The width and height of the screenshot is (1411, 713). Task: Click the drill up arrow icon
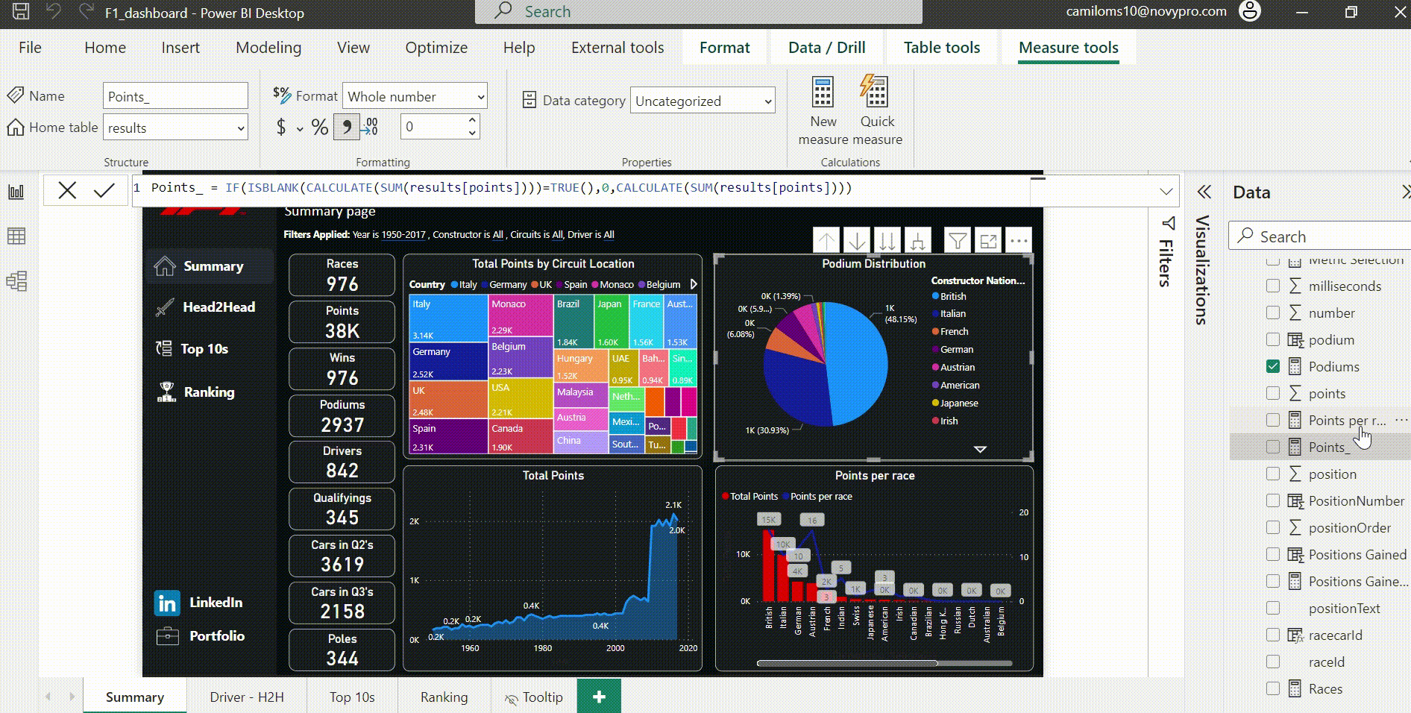click(x=826, y=241)
